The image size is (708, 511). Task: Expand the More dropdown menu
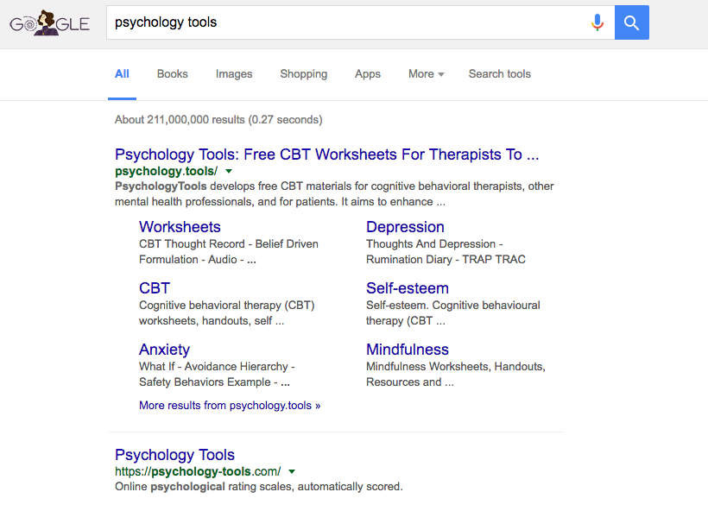(x=426, y=74)
